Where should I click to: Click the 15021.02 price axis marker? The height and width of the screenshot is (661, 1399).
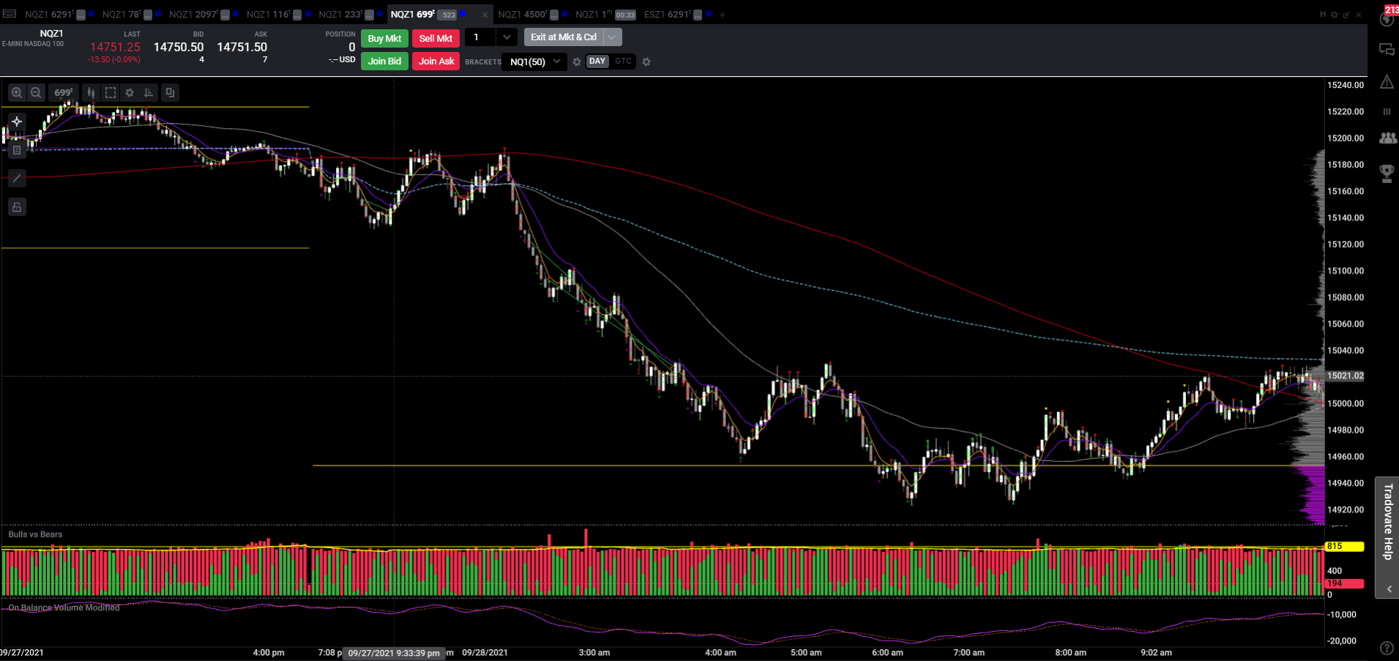click(x=1346, y=376)
